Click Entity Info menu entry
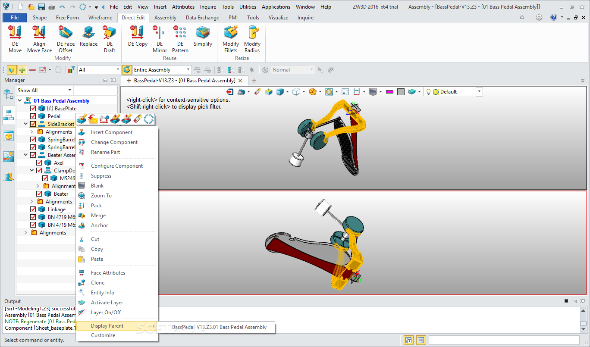The image size is (590, 347). pos(103,293)
